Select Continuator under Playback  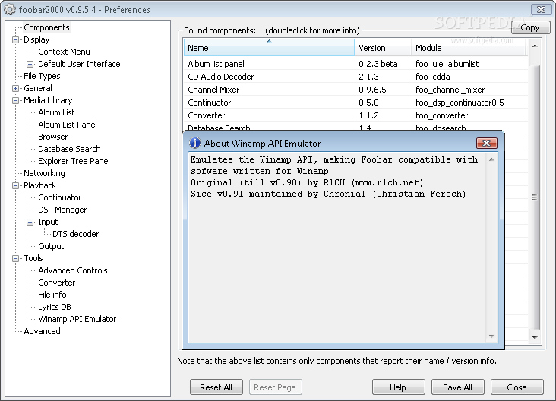point(59,197)
